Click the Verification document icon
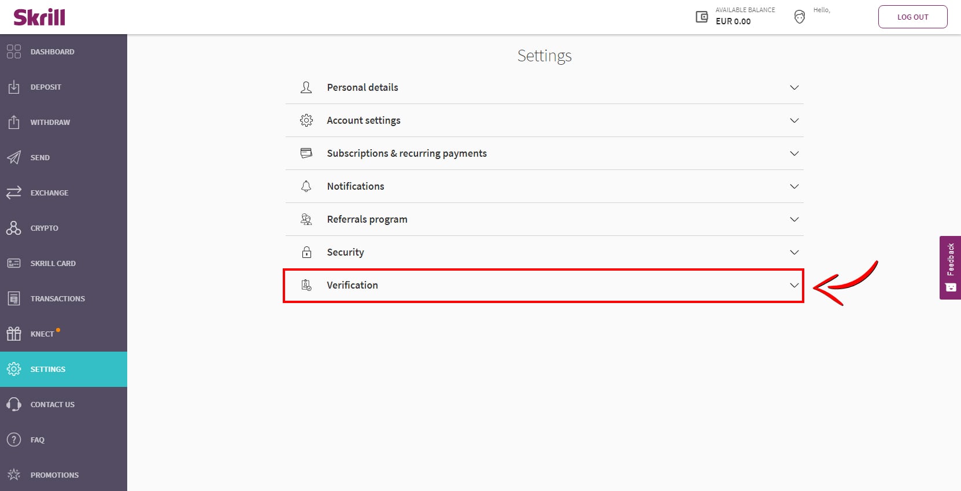Image resolution: width=961 pixels, height=491 pixels. (306, 285)
